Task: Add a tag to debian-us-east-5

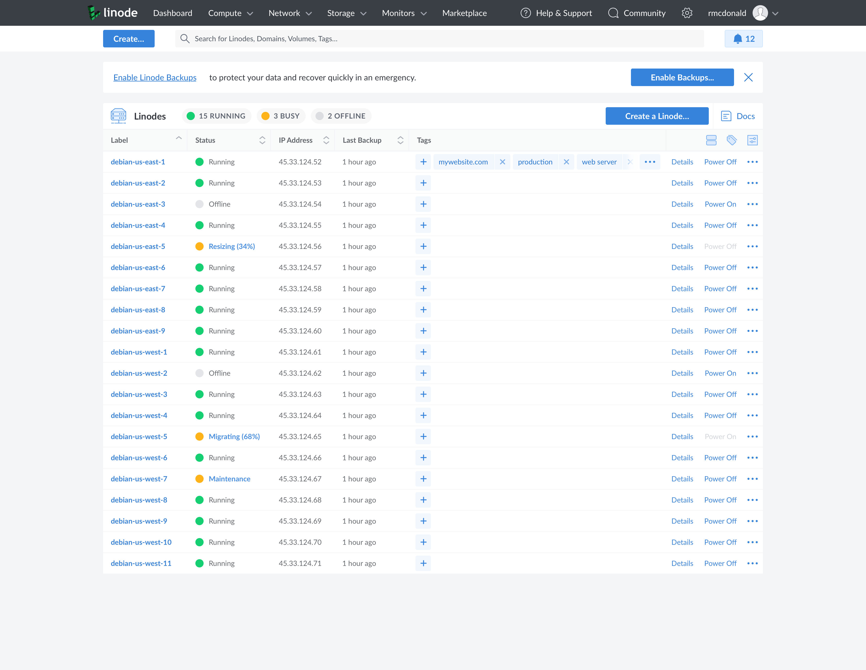Action: pyautogui.click(x=423, y=247)
